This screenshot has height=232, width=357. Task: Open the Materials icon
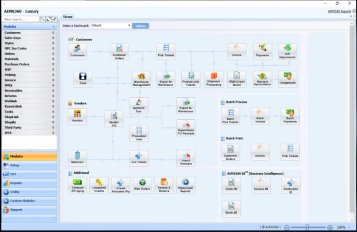tap(77, 158)
